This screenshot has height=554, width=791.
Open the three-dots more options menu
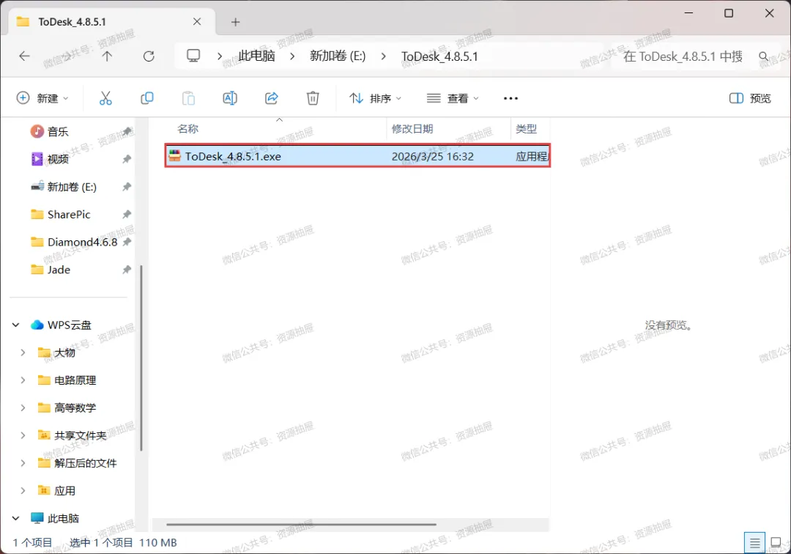[x=510, y=98]
